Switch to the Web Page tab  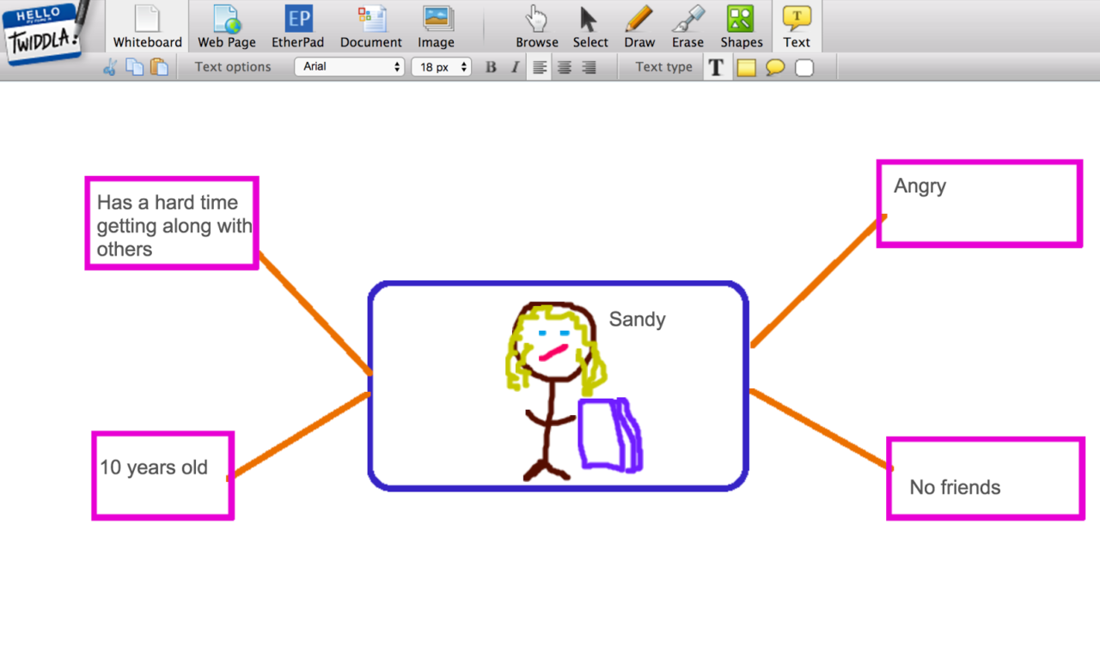[227, 27]
